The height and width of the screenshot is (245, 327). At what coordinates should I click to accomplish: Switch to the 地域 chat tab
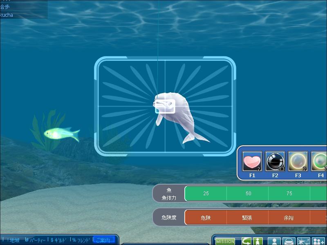(13, 240)
